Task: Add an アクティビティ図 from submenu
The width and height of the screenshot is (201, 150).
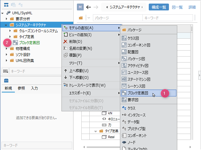Action: click(x=149, y=65)
